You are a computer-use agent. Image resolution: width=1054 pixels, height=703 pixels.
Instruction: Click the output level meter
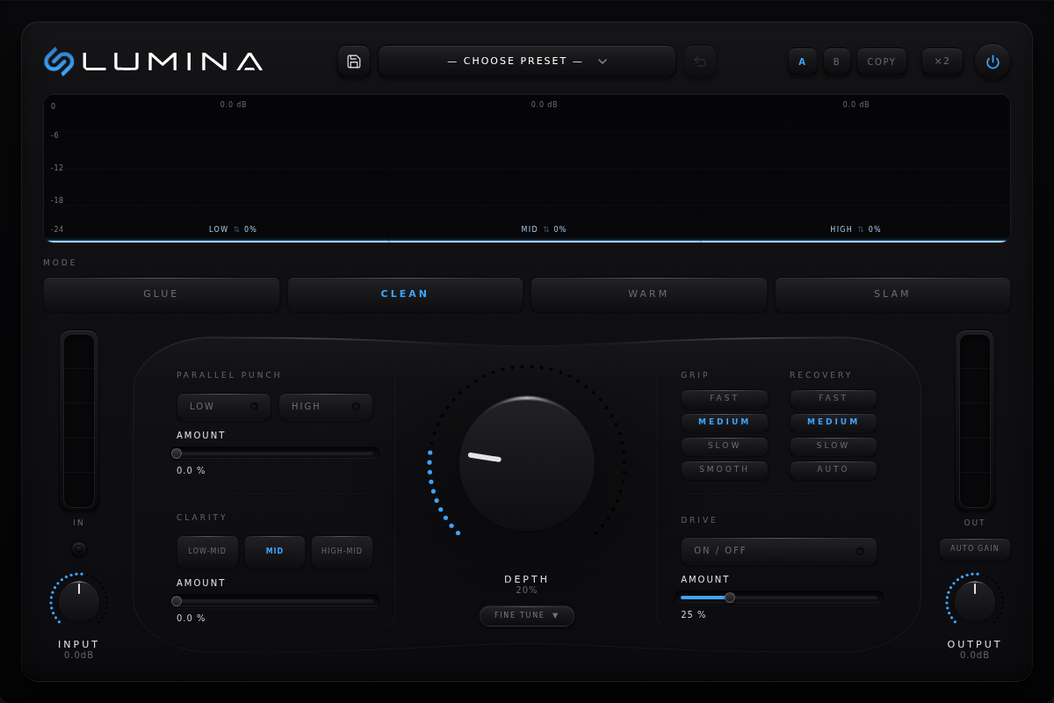(x=975, y=421)
